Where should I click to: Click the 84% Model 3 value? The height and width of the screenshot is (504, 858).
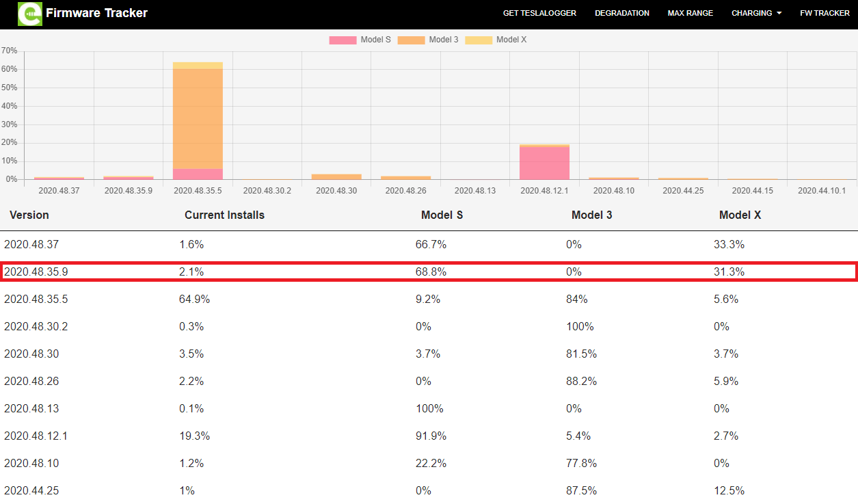pyautogui.click(x=576, y=299)
